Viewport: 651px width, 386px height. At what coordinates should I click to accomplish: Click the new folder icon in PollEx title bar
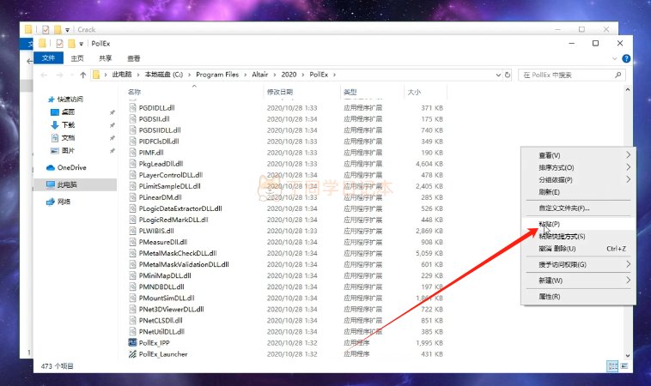71,43
